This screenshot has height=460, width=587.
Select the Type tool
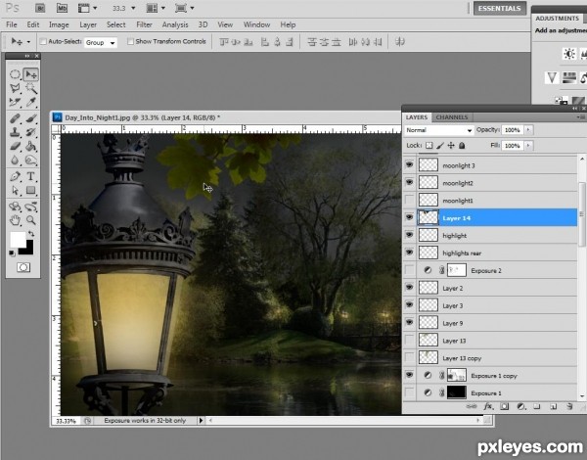pos(31,176)
